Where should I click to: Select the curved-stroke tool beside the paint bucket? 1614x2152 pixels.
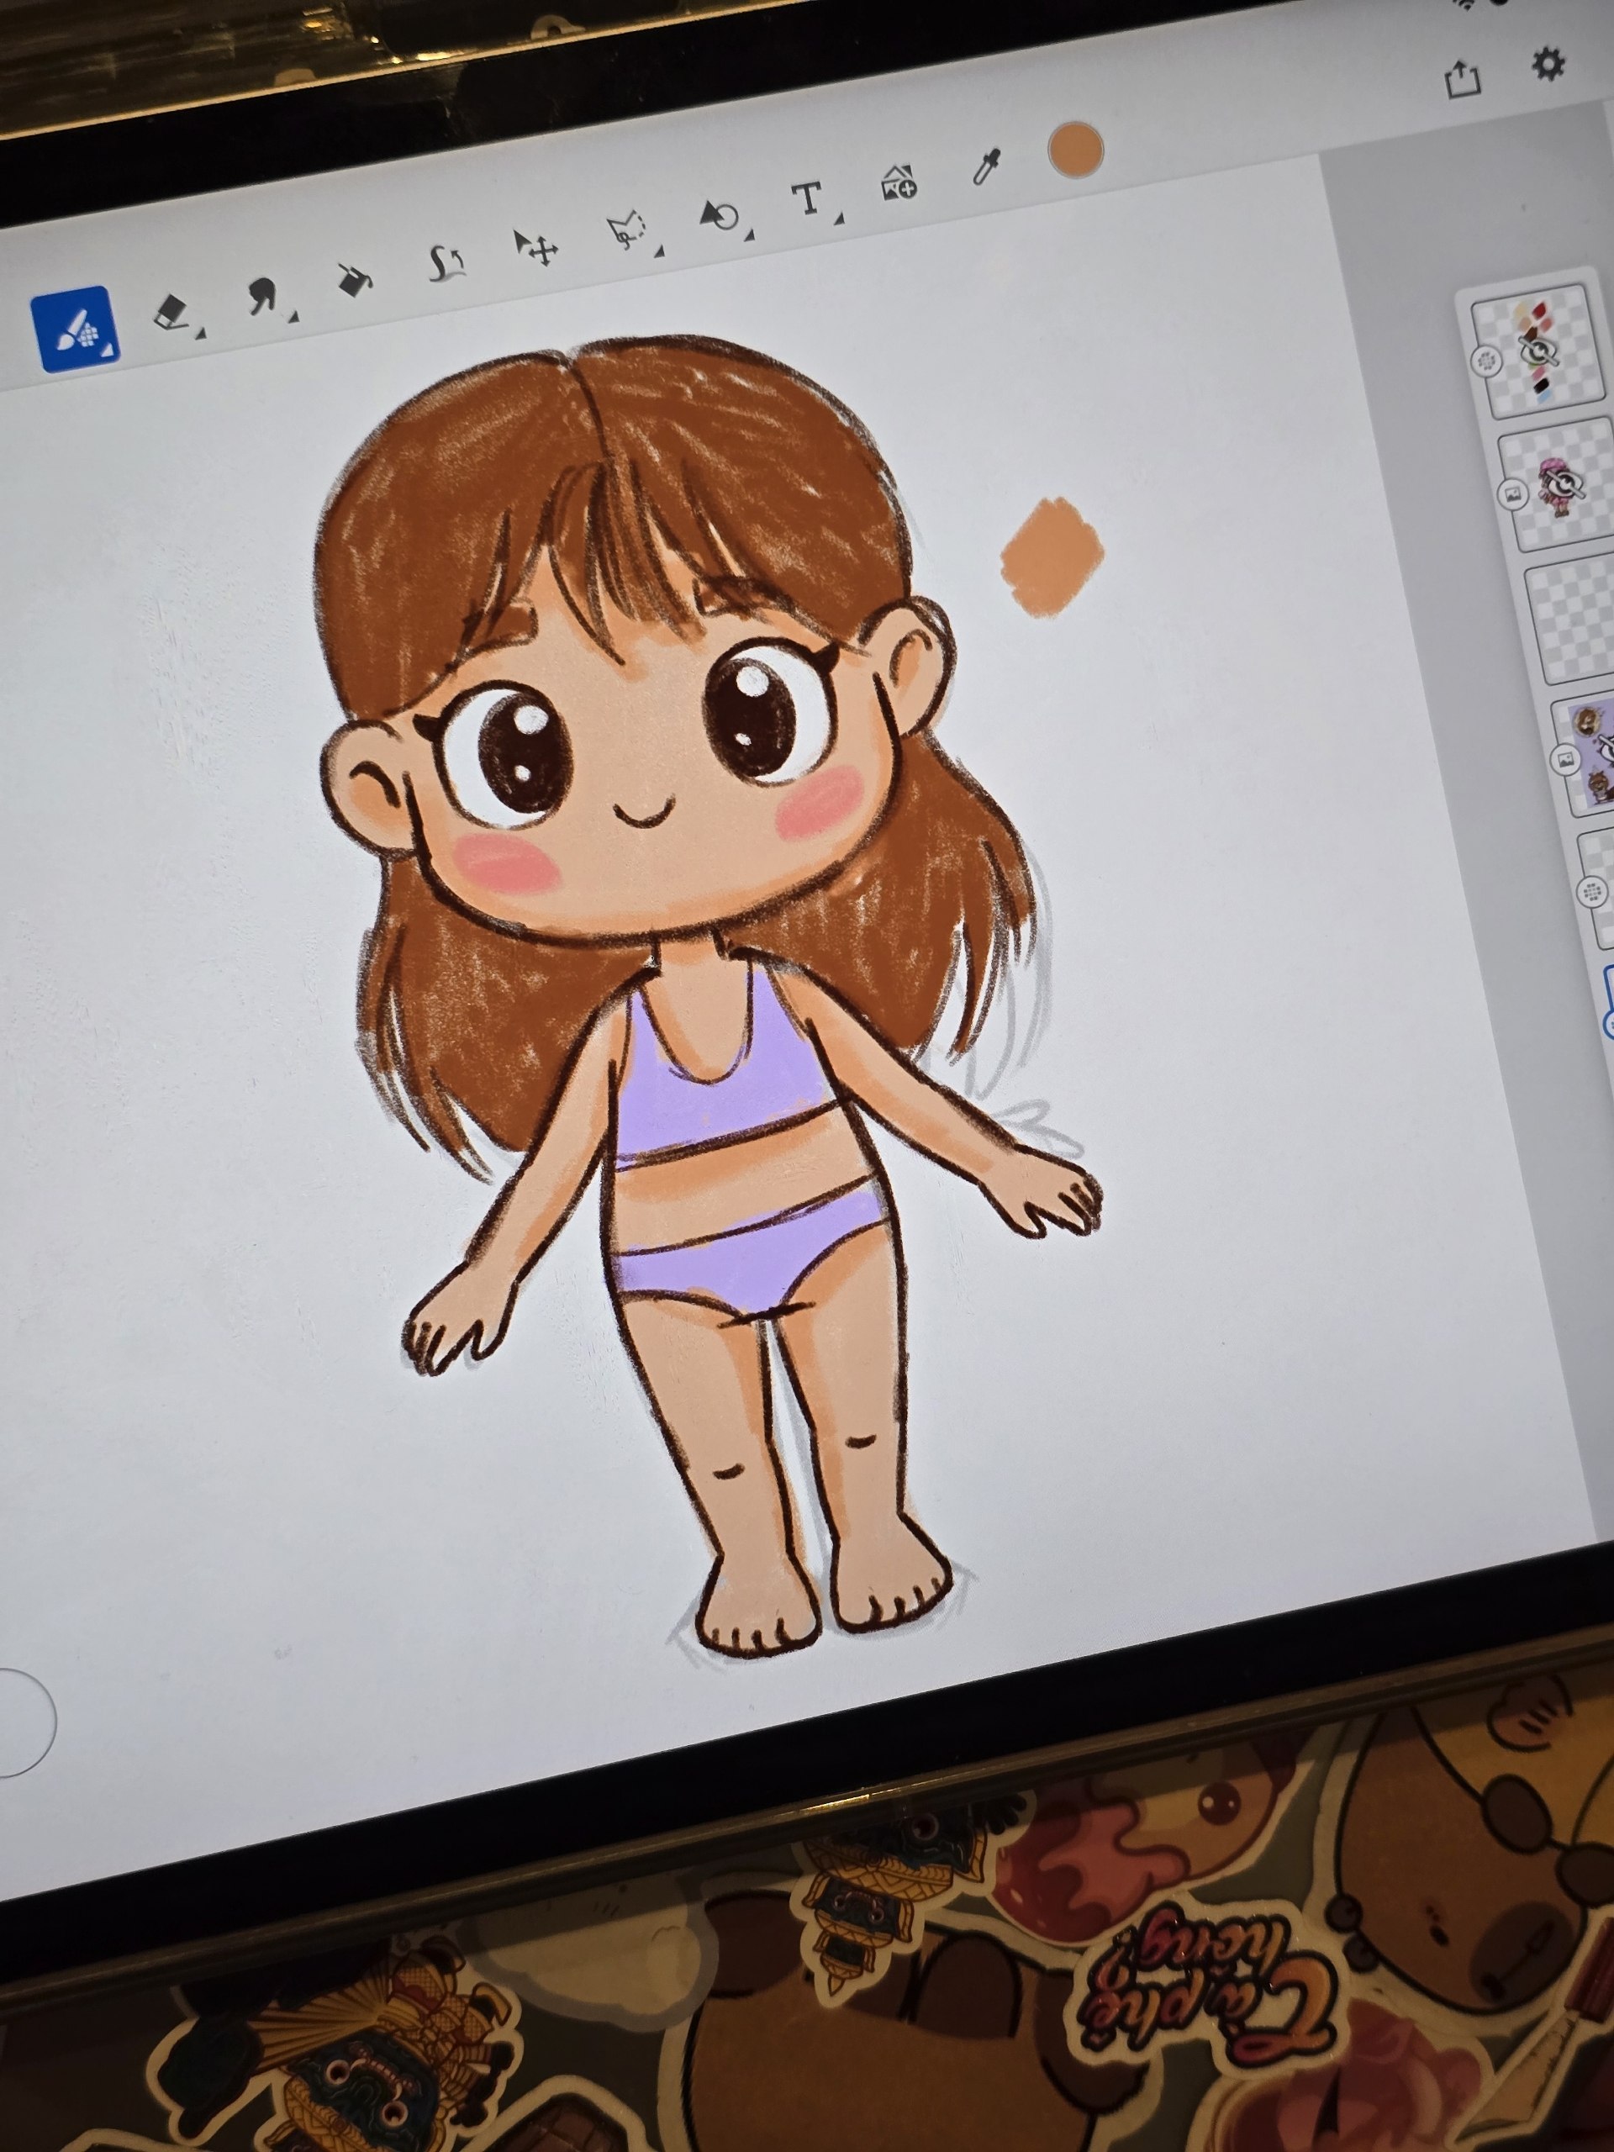[446, 262]
